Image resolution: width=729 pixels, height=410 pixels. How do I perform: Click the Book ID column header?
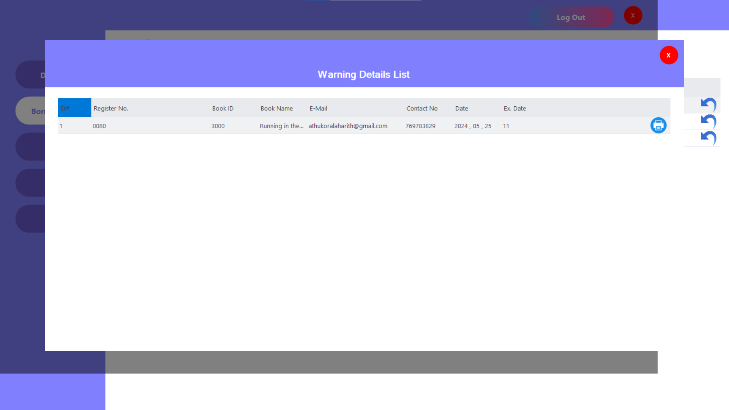click(x=222, y=109)
